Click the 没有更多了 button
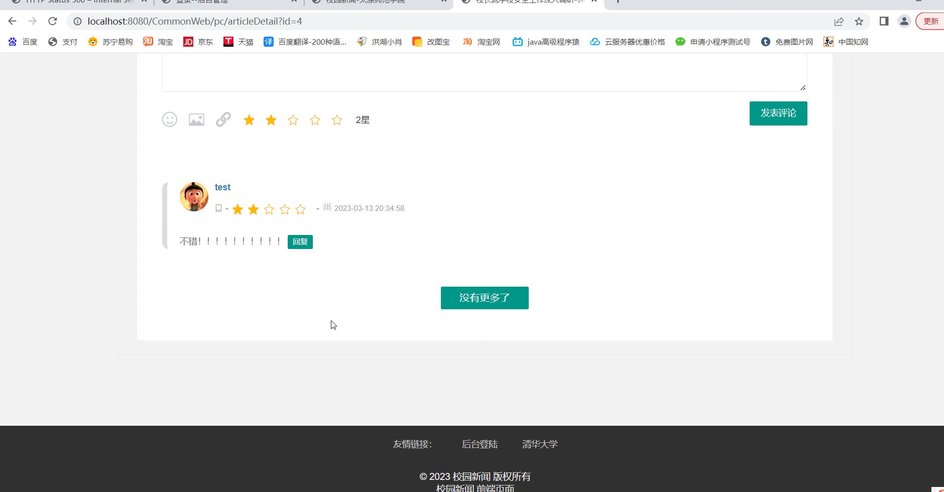This screenshot has width=944, height=492. pos(485,298)
